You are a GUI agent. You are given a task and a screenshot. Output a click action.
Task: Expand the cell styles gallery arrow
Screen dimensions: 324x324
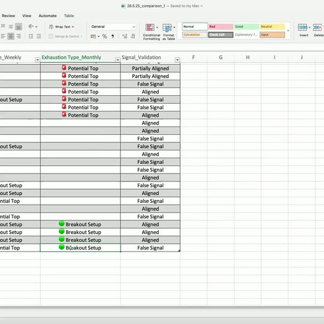[288, 30]
